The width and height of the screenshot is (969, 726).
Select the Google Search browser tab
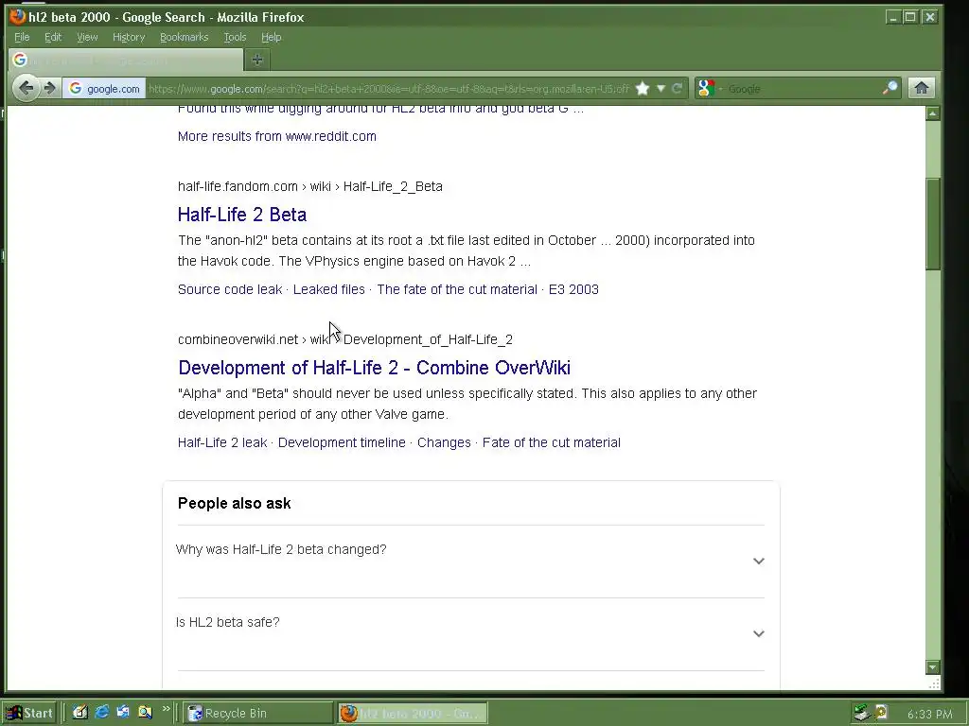(126, 60)
